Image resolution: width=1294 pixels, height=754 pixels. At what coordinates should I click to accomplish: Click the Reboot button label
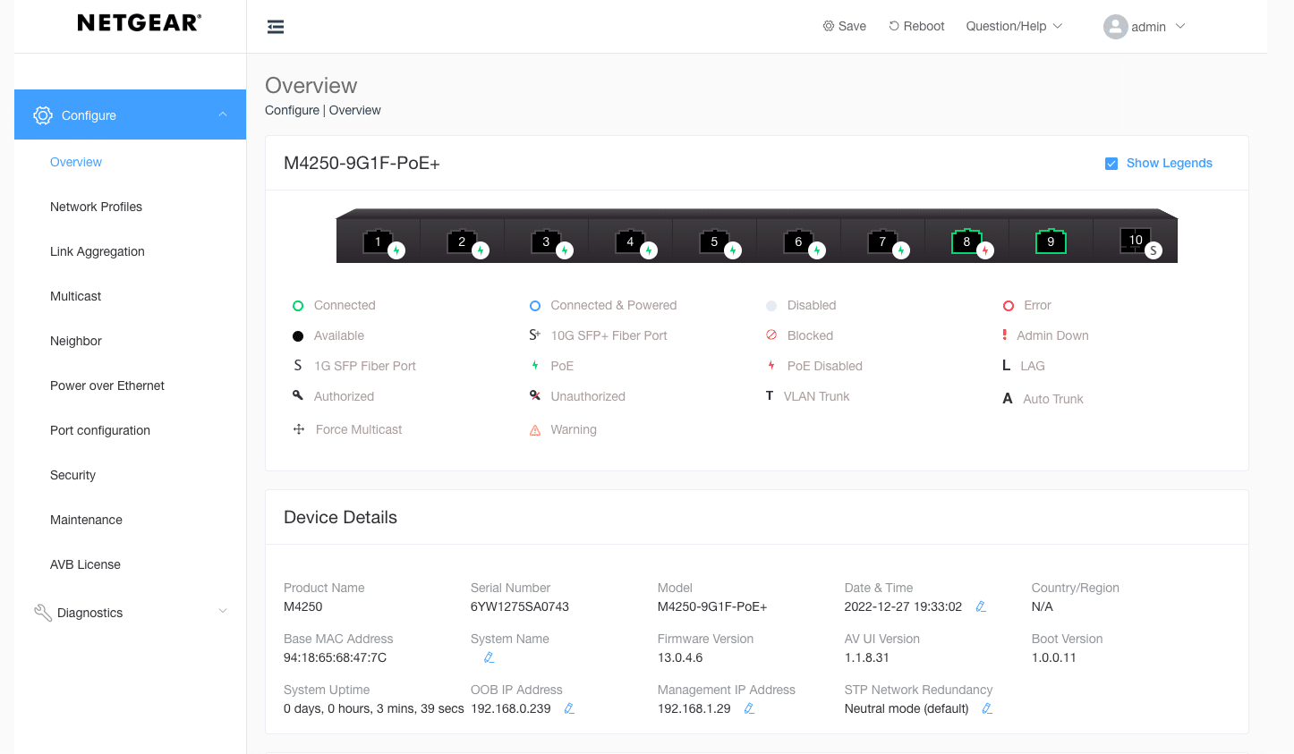(x=924, y=26)
